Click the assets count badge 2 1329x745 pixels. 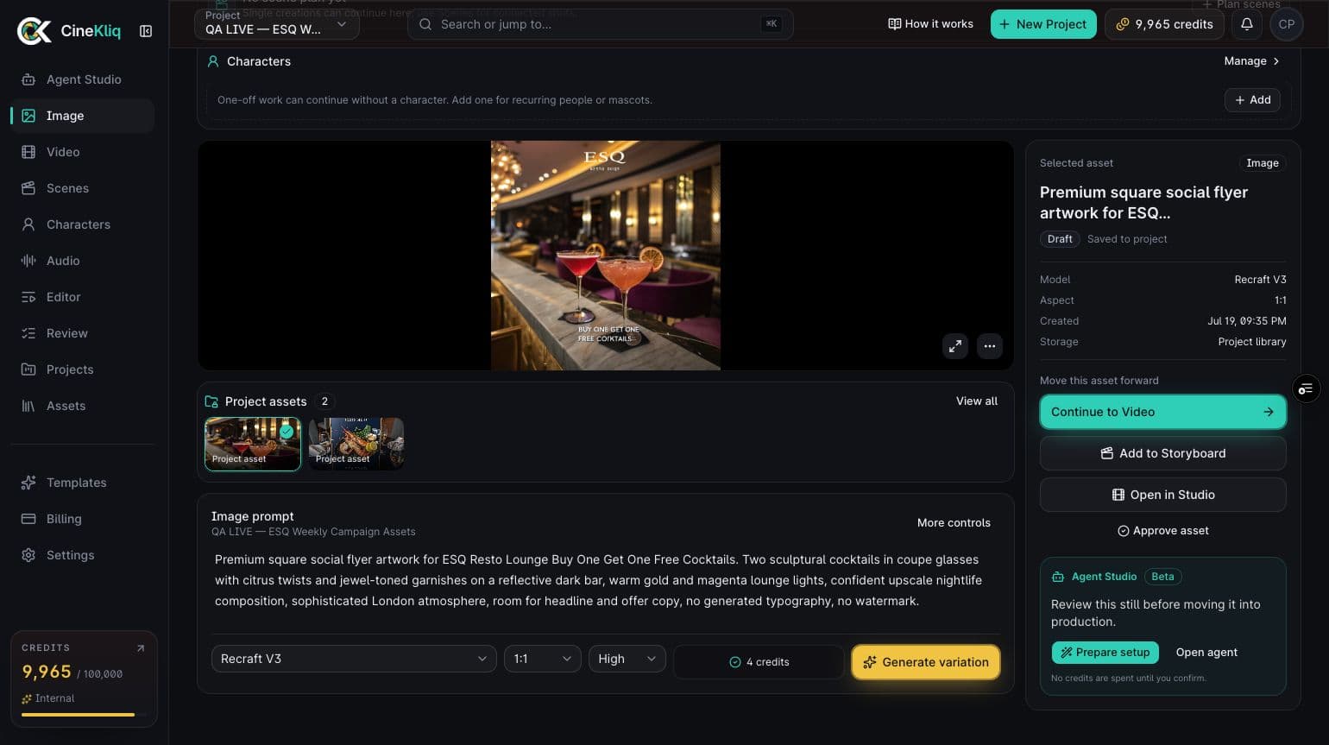coord(324,401)
